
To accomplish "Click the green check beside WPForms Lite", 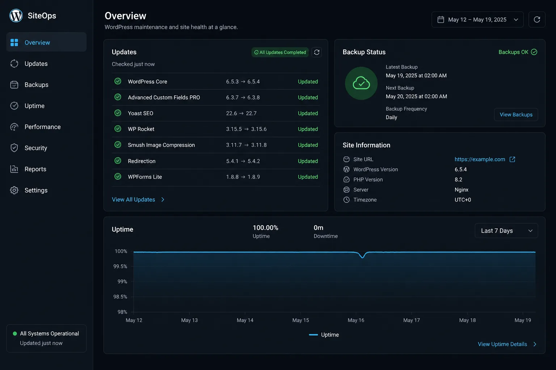I will click(118, 176).
